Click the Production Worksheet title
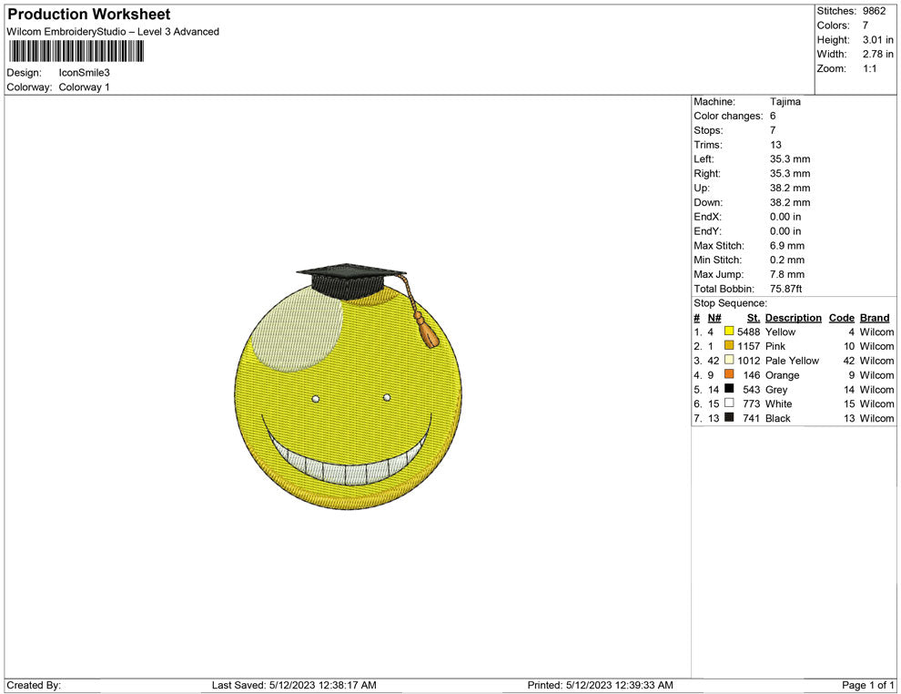901x694 pixels. click(x=89, y=15)
